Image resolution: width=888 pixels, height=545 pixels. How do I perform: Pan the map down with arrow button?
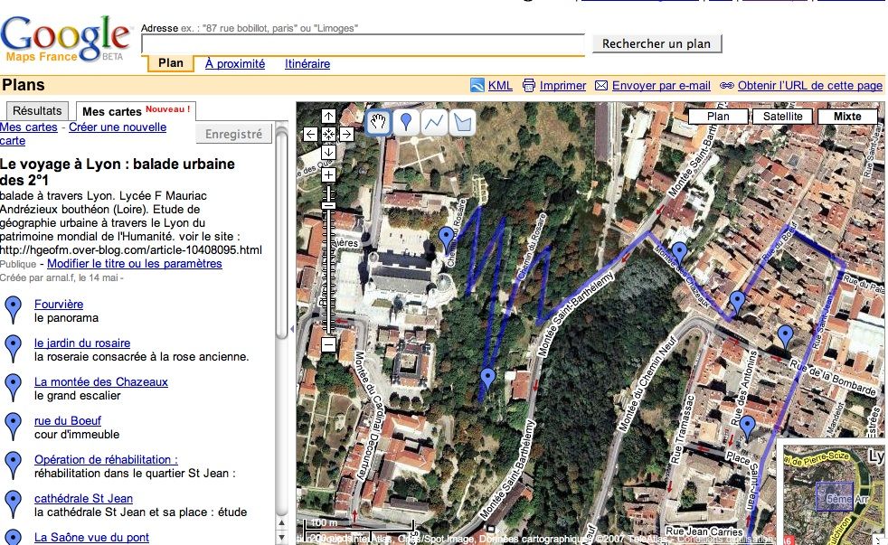(x=328, y=152)
